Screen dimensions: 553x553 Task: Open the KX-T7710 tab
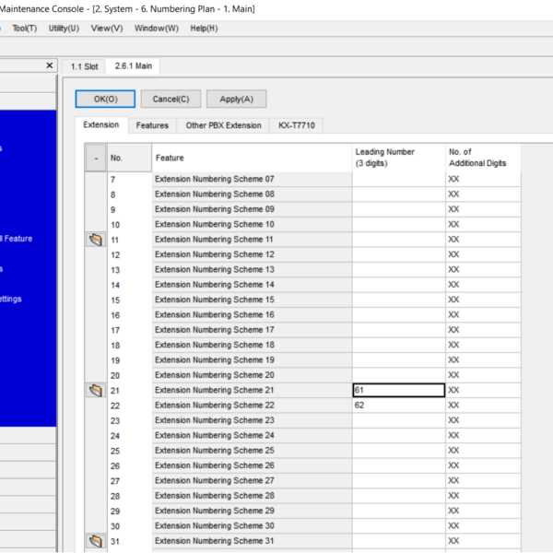click(297, 125)
